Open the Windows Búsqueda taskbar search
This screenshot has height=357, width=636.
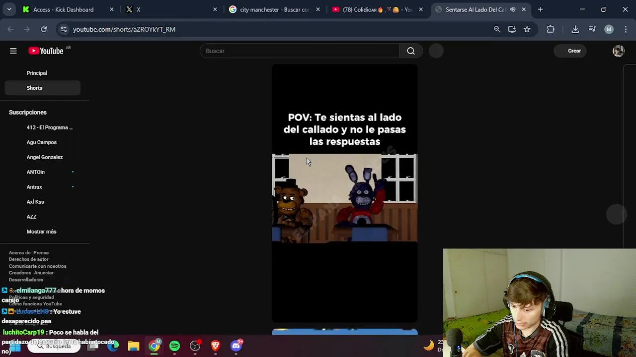pos(54,346)
